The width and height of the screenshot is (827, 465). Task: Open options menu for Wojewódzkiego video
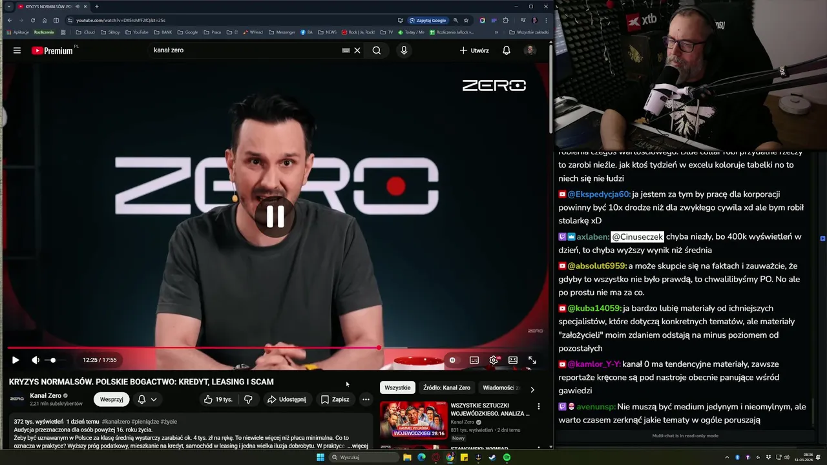tap(539, 407)
